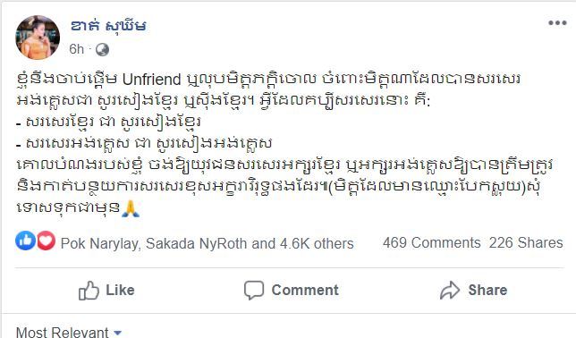Share this post
This screenshot has height=338, width=576.
coord(473,291)
